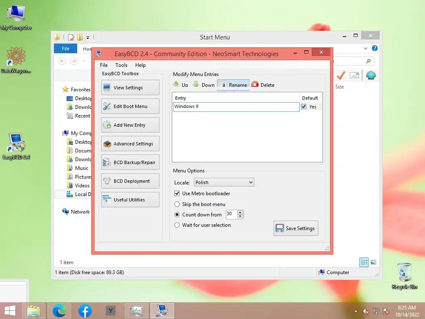The width and height of the screenshot is (425, 319).
Task: Click the Windows Start button
Action: click(x=10, y=311)
